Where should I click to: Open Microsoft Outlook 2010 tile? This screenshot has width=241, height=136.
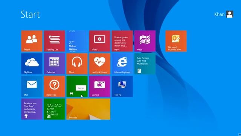176,41
